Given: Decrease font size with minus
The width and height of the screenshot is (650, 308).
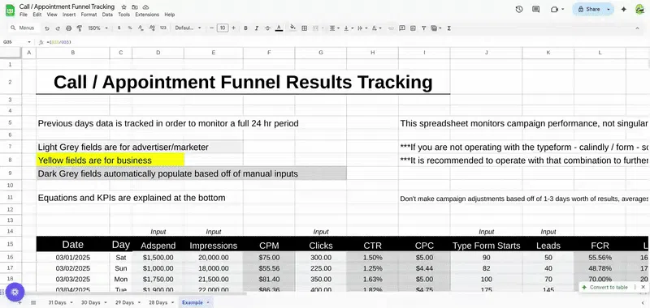Looking at the screenshot, I should (x=211, y=28).
